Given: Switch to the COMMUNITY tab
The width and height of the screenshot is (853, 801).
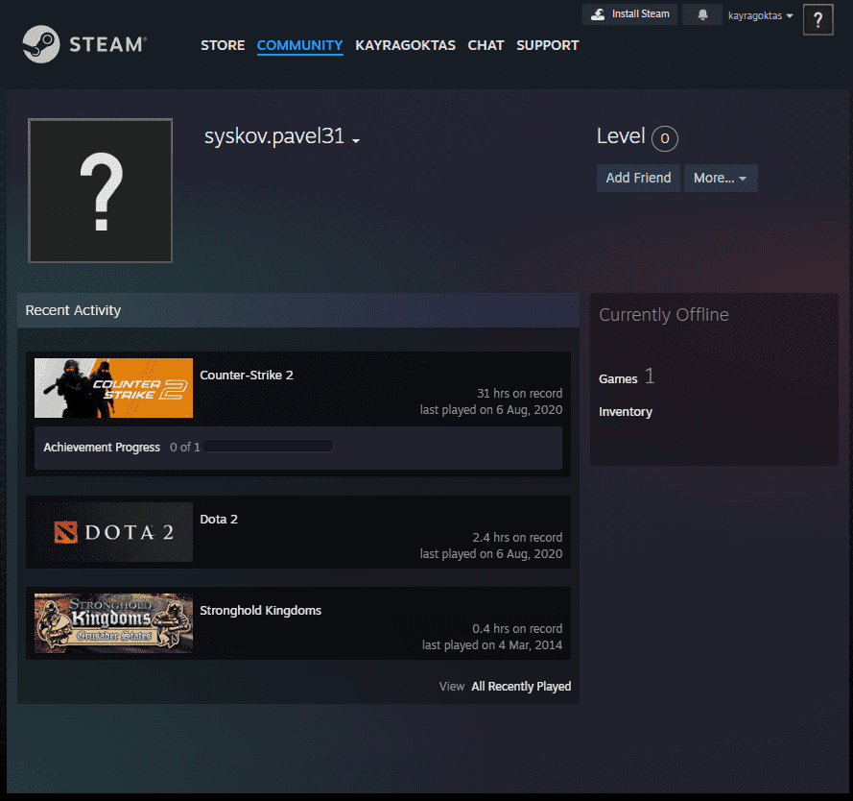Looking at the screenshot, I should click(299, 45).
